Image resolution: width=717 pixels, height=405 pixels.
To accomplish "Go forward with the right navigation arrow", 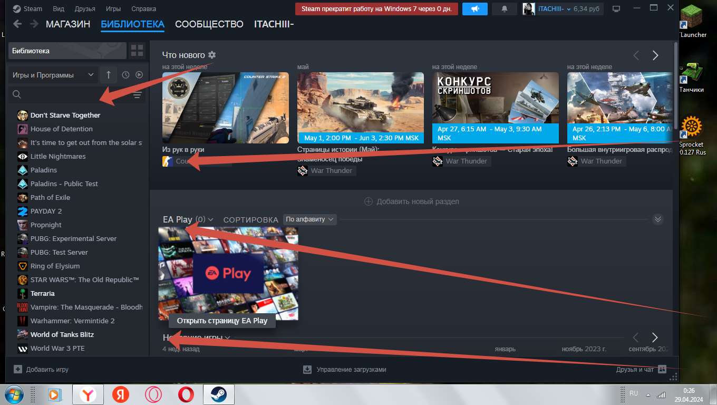I will tap(34, 24).
